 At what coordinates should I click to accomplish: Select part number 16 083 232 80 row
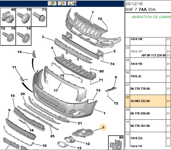click(148, 101)
